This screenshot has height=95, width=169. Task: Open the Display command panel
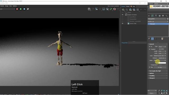tap(163, 16)
